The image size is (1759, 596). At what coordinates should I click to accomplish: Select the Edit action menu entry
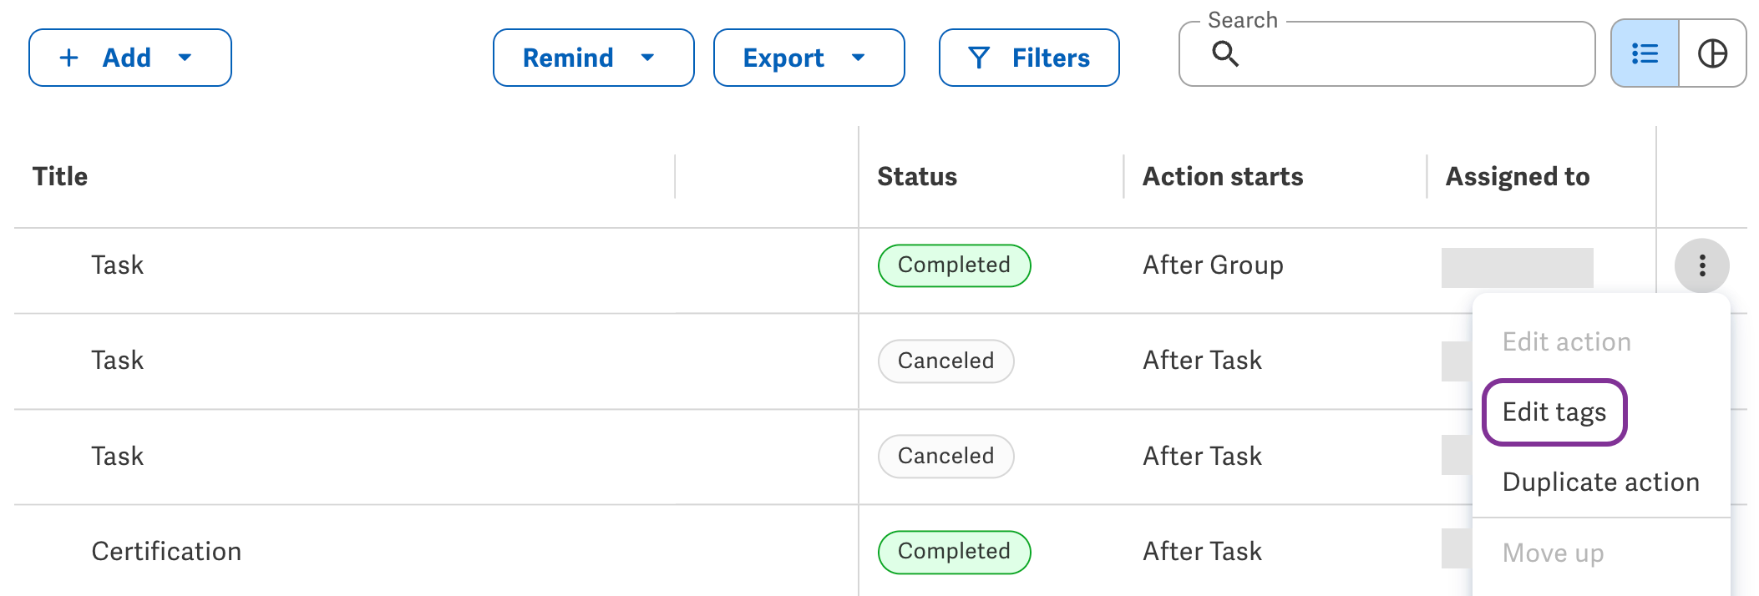tap(1566, 341)
